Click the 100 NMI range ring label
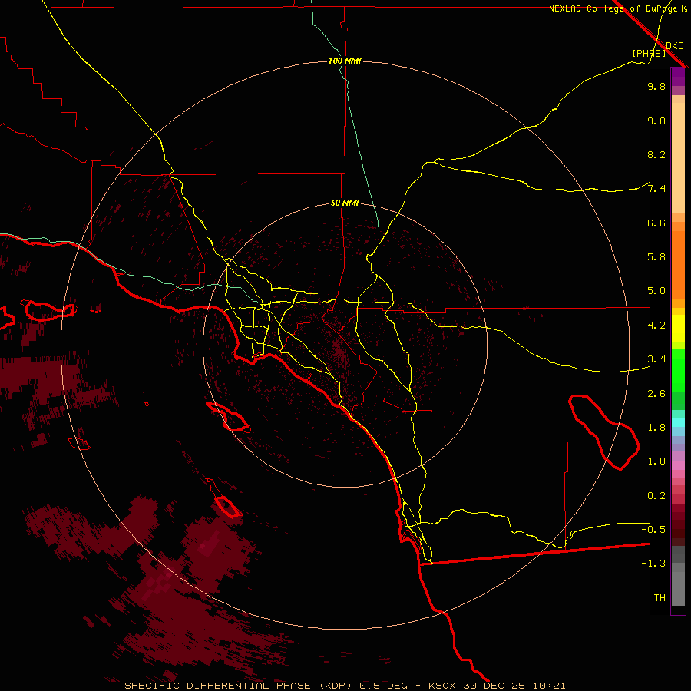Screen dimensions: 691x691 point(345,61)
